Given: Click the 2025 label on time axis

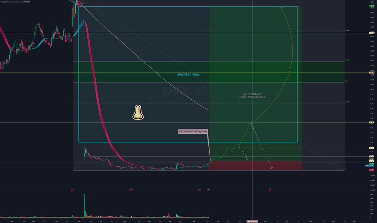Looking at the screenshot, I should click(x=310, y=221).
